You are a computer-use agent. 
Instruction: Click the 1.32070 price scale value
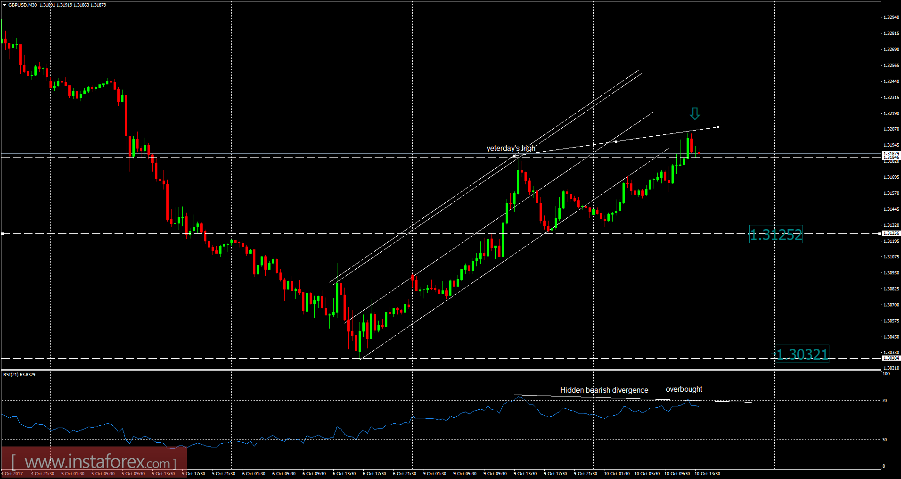(891, 129)
